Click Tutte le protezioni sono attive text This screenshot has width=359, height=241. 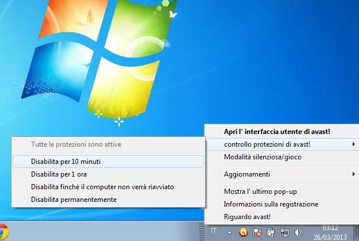tap(76, 144)
